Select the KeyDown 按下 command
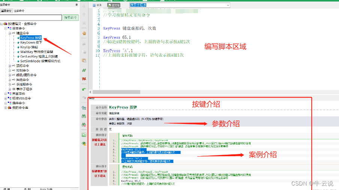The width and height of the screenshot is (339, 190). [31, 42]
